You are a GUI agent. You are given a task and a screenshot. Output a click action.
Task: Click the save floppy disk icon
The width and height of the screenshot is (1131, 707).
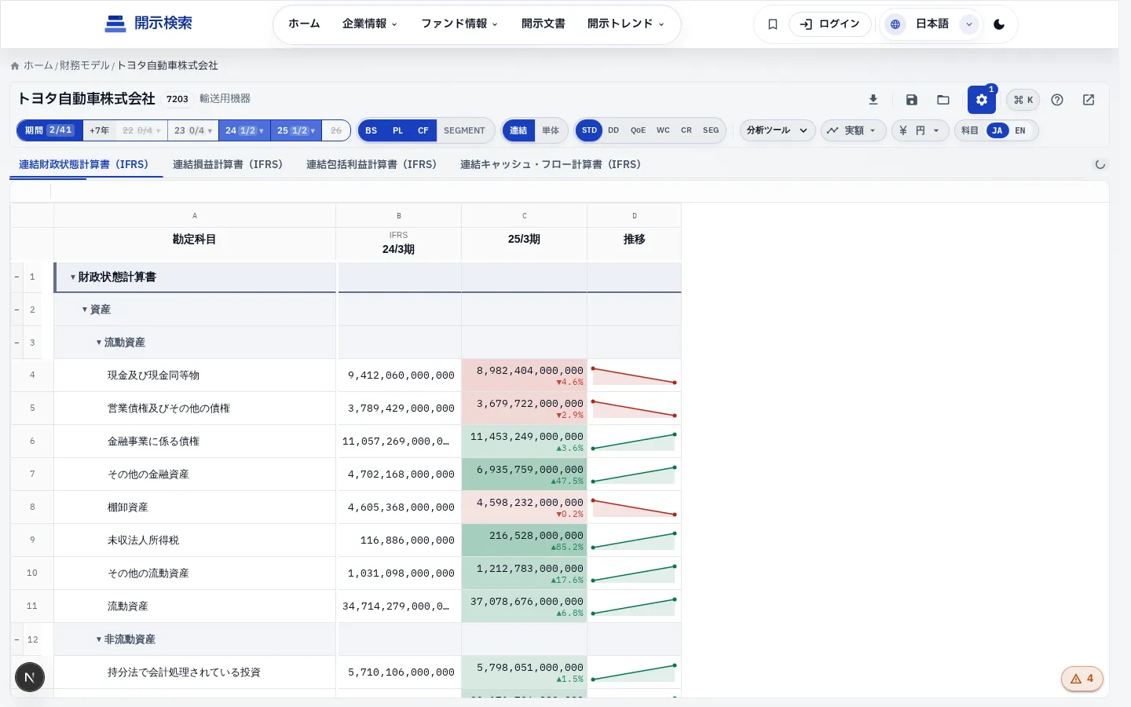[912, 100]
